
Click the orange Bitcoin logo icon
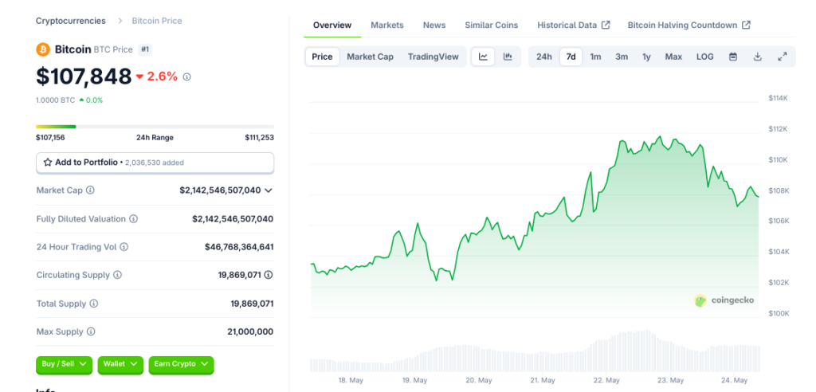43,49
